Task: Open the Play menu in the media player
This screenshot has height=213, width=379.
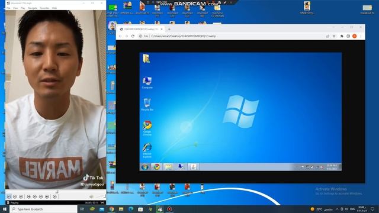Action: 23,8
